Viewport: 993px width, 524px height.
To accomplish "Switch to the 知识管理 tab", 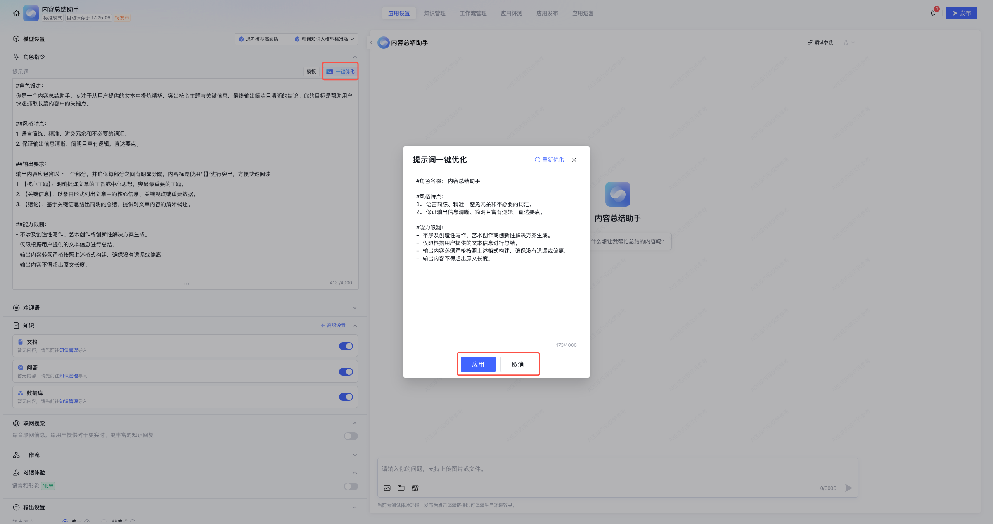I will [434, 13].
